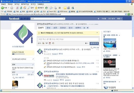Click Edit My Profile link under logo
Viewport: 134px width, 93px height.
tap(18, 47)
